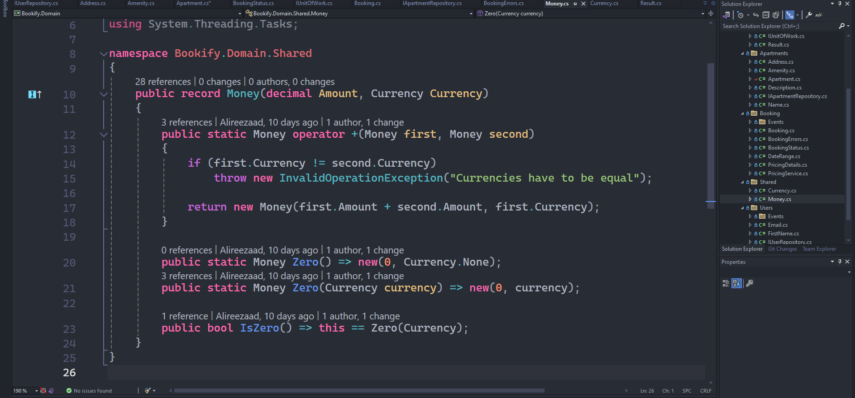
Task: Collapse the Apartments folder
Action: pos(742,53)
